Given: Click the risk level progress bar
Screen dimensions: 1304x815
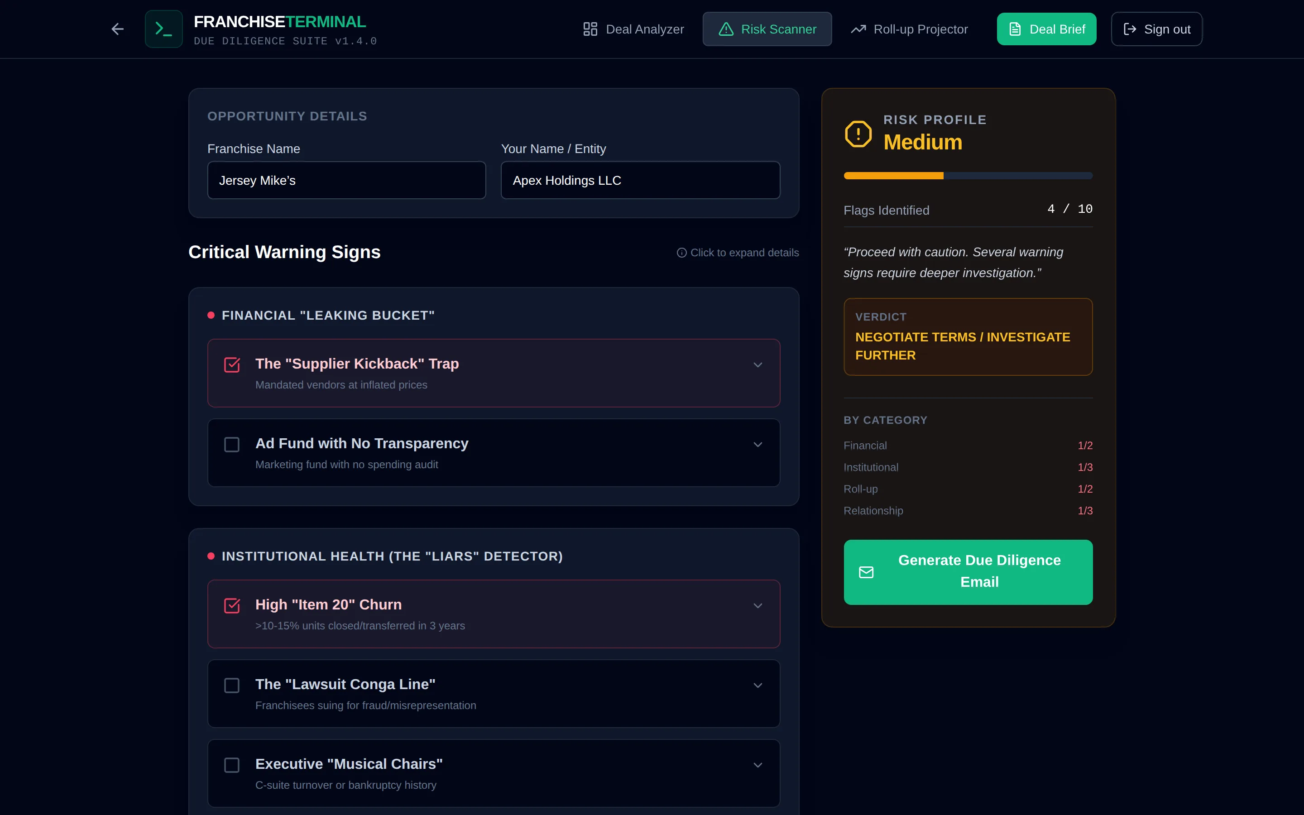Looking at the screenshot, I should pos(968,176).
